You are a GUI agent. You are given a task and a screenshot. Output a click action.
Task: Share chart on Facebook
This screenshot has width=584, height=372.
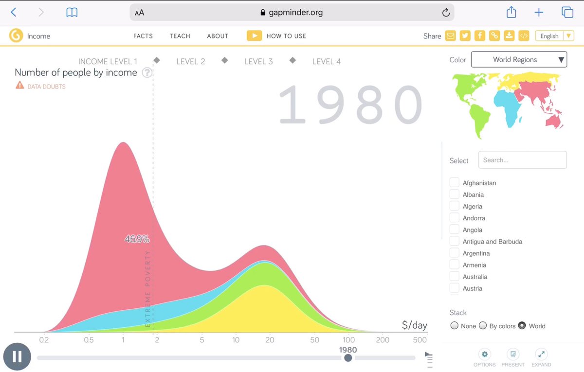(x=480, y=35)
